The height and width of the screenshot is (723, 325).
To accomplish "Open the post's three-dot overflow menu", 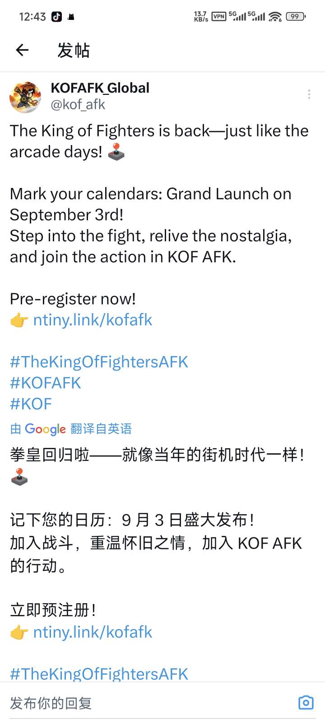I will 309,94.
